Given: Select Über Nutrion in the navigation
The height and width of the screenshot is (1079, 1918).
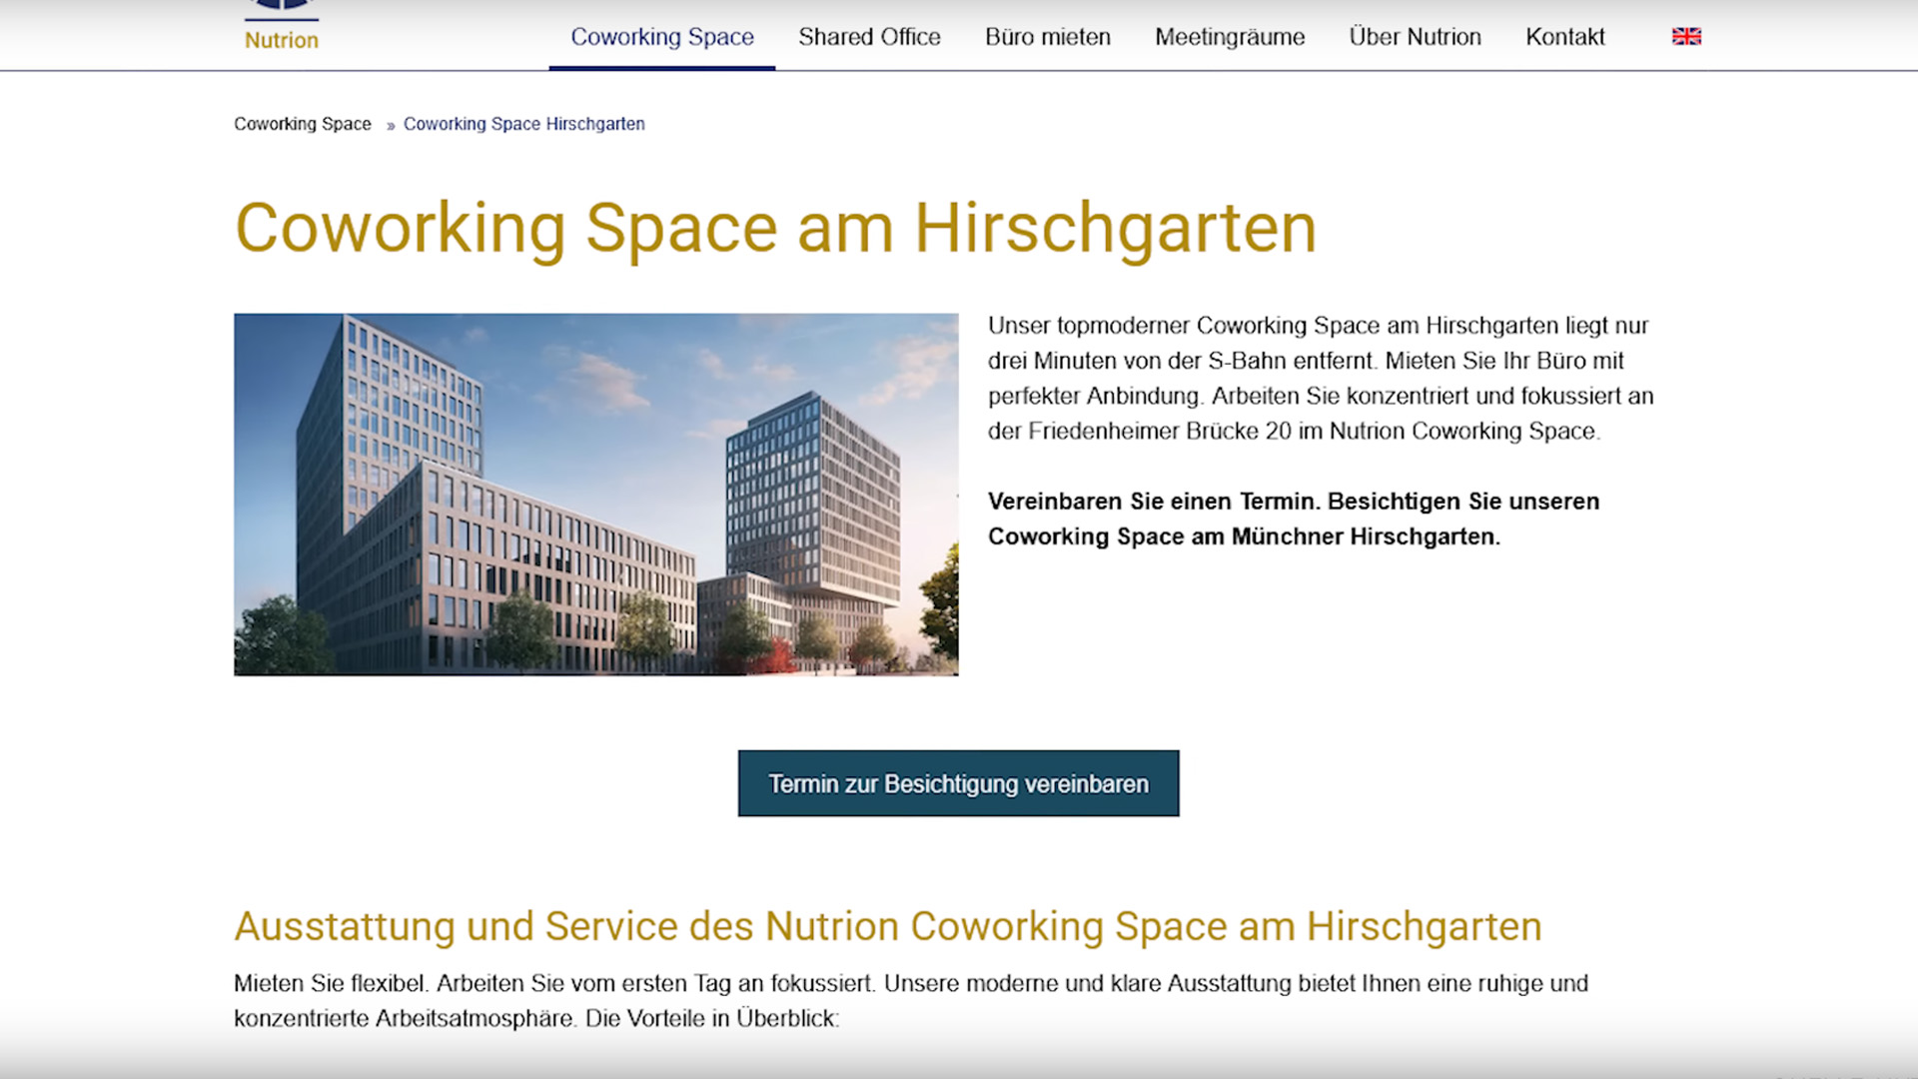Looking at the screenshot, I should click(x=1415, y=37).
